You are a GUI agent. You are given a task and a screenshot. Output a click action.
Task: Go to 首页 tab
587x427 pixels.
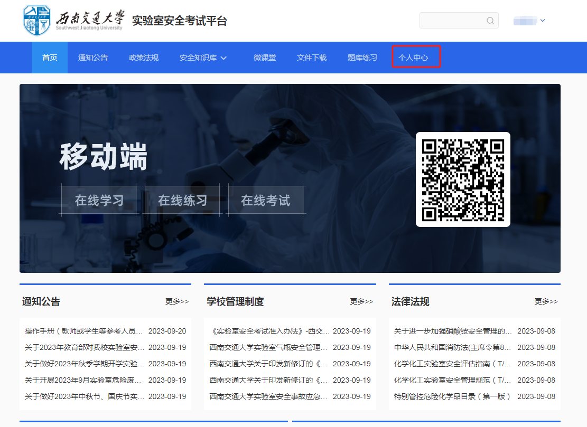(50, 58)
